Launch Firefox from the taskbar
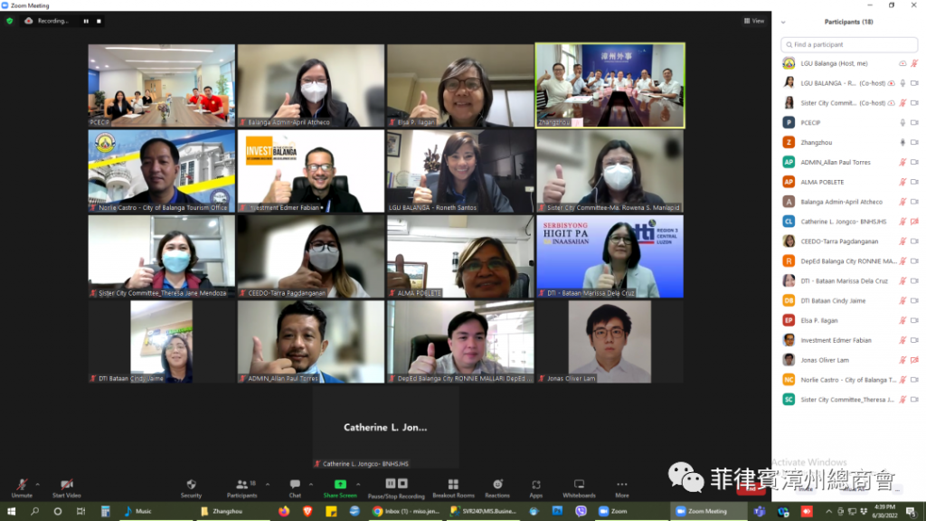This screenshot has width=926, height=521. tap(284, 512)
